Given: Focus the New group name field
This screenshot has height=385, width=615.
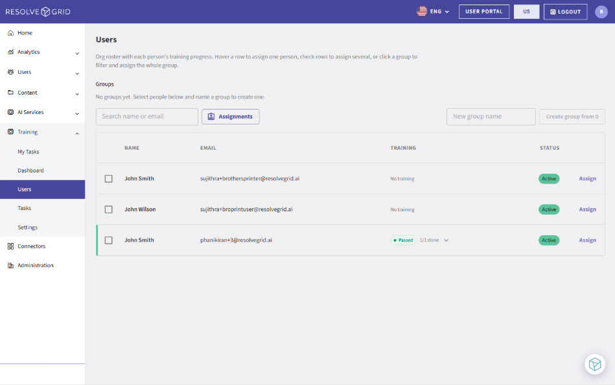Looking at the screenshot, I should point(491,117).
